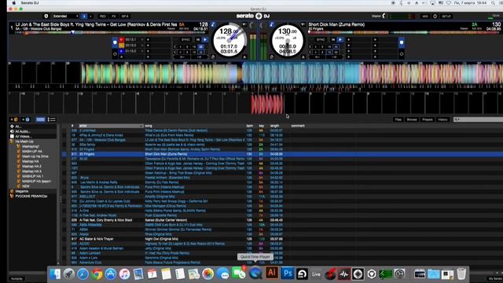This screenshot has width=503, height=283.
Task: Click the library search field
Action: [x=478, y=119]
